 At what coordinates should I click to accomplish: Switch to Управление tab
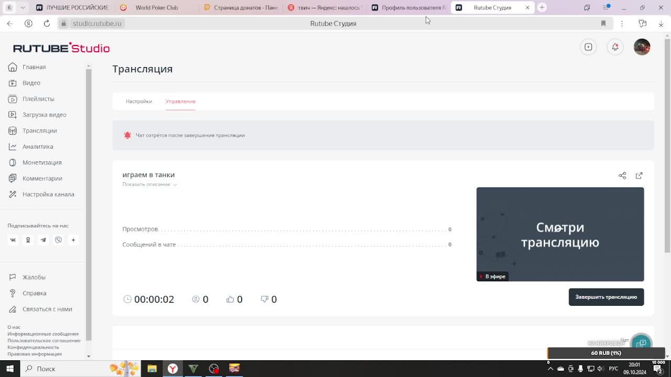180,102
